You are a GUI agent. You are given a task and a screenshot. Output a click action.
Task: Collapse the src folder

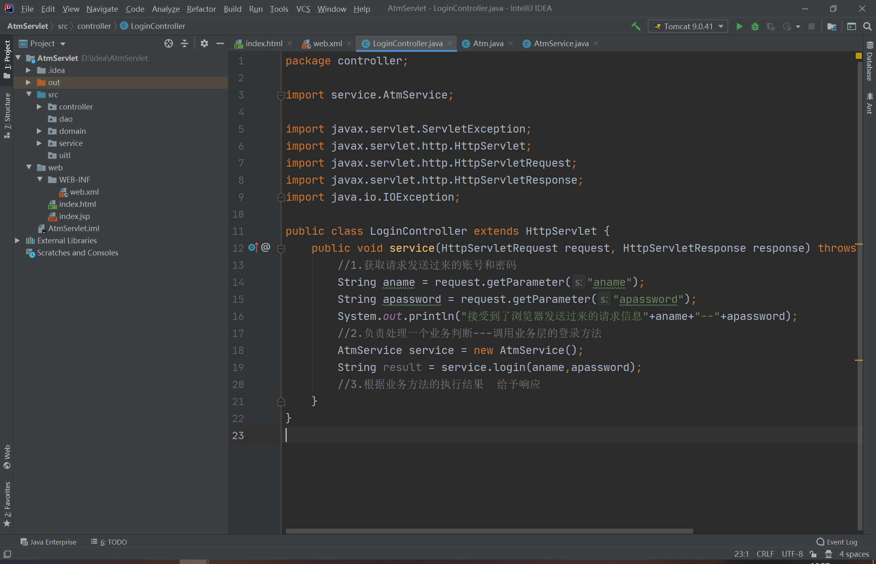29,94
